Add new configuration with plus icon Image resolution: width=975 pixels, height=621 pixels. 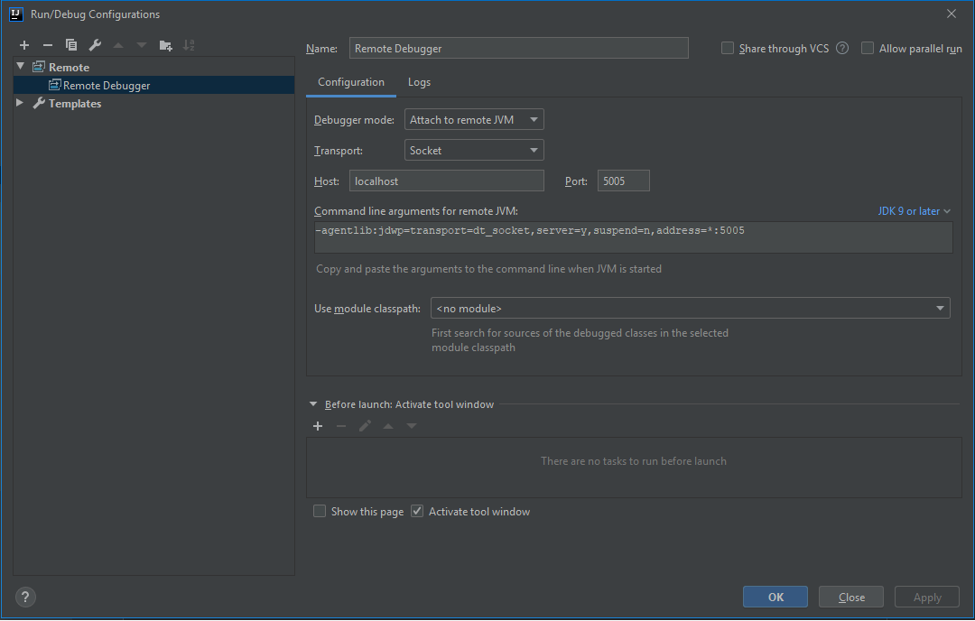coord(24,45)
